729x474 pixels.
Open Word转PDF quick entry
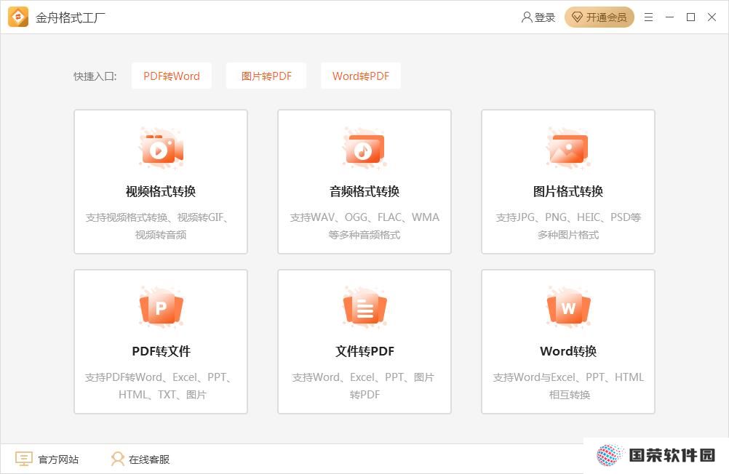(361, 76)
